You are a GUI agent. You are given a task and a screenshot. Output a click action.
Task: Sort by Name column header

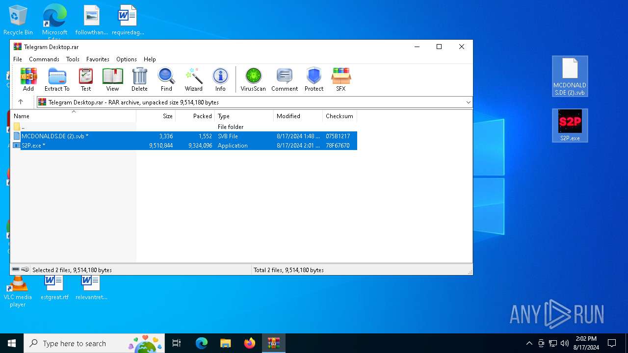coord(73,116)
